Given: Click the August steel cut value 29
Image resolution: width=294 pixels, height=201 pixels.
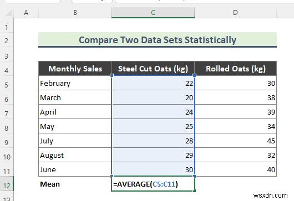Looking at the screenshot, I should pos(153,155).
